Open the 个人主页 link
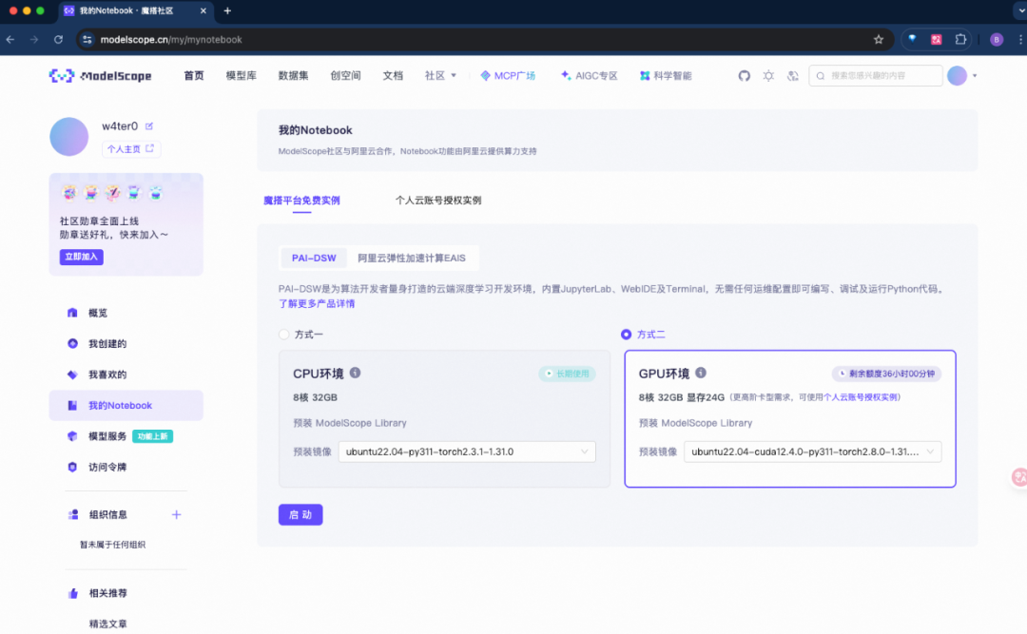Viewport: 1027px width, 634px height. tap(130, 149)
